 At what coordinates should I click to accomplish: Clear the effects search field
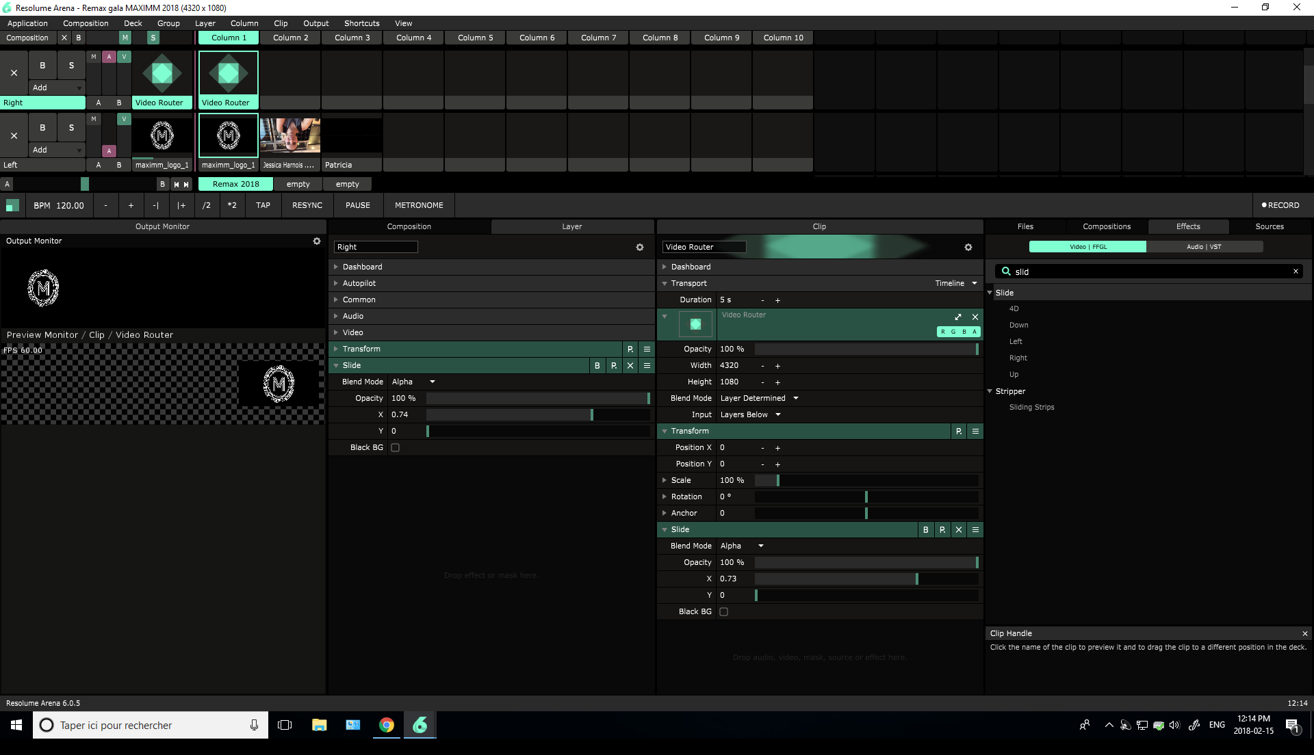pos(1296,271)
